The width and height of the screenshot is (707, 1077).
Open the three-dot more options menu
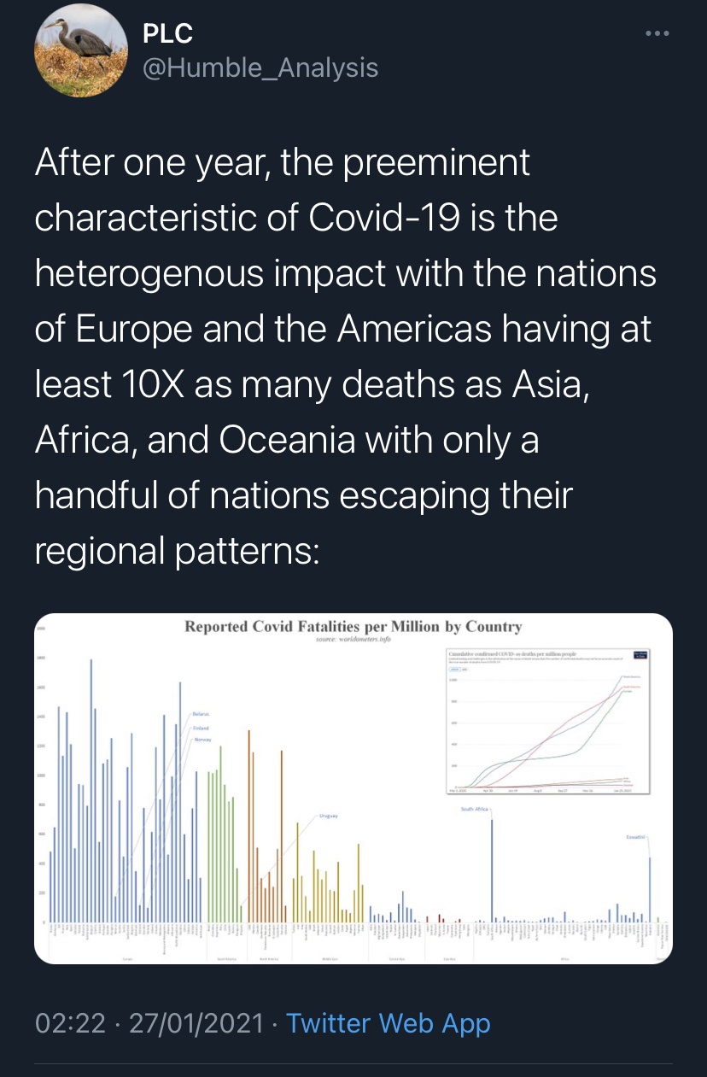(657, 34)
